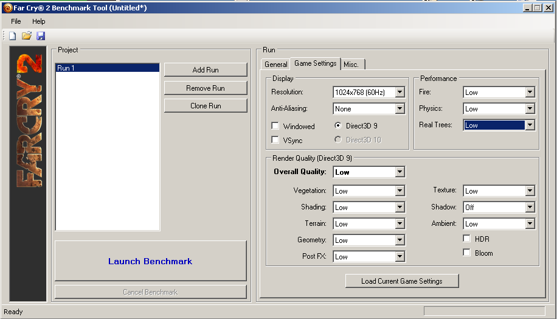Open the Fire performance dropdown

click(499, 93)
